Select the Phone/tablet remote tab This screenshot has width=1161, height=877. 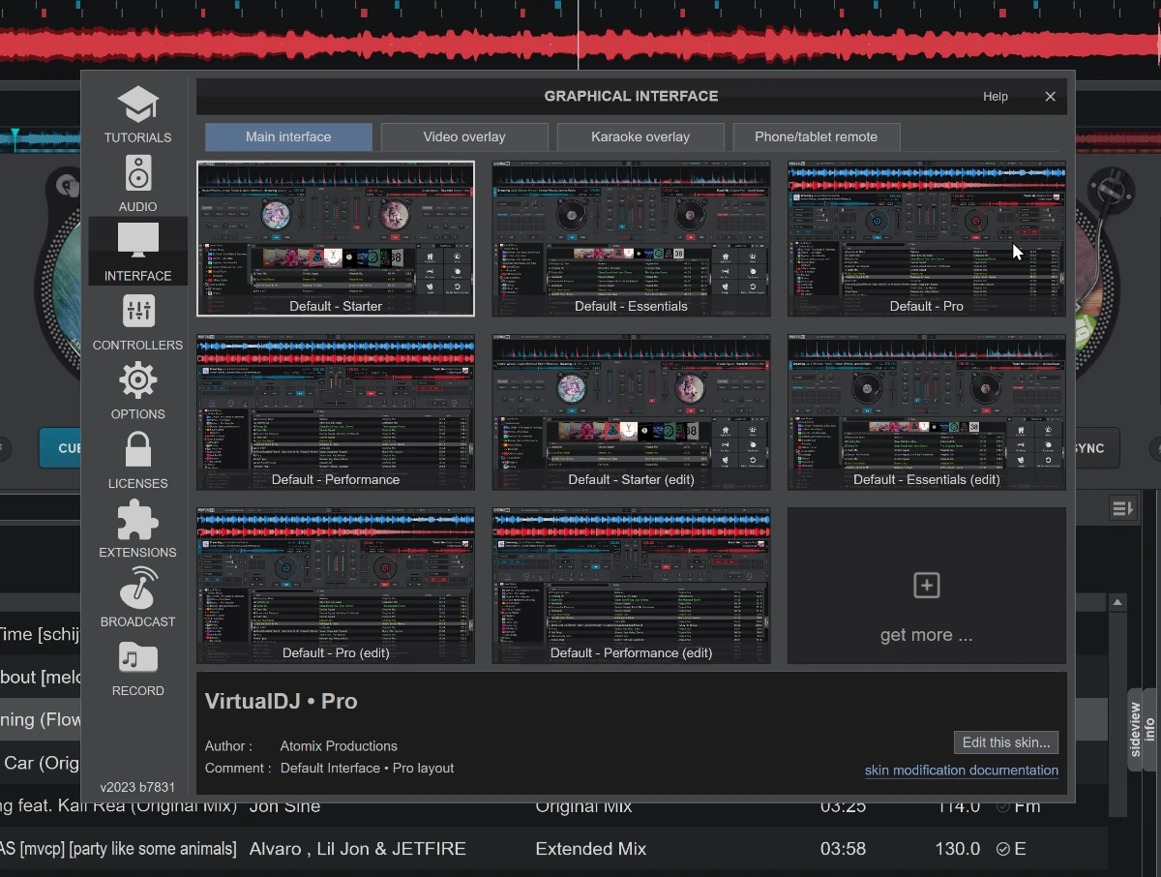click(817, 136)
